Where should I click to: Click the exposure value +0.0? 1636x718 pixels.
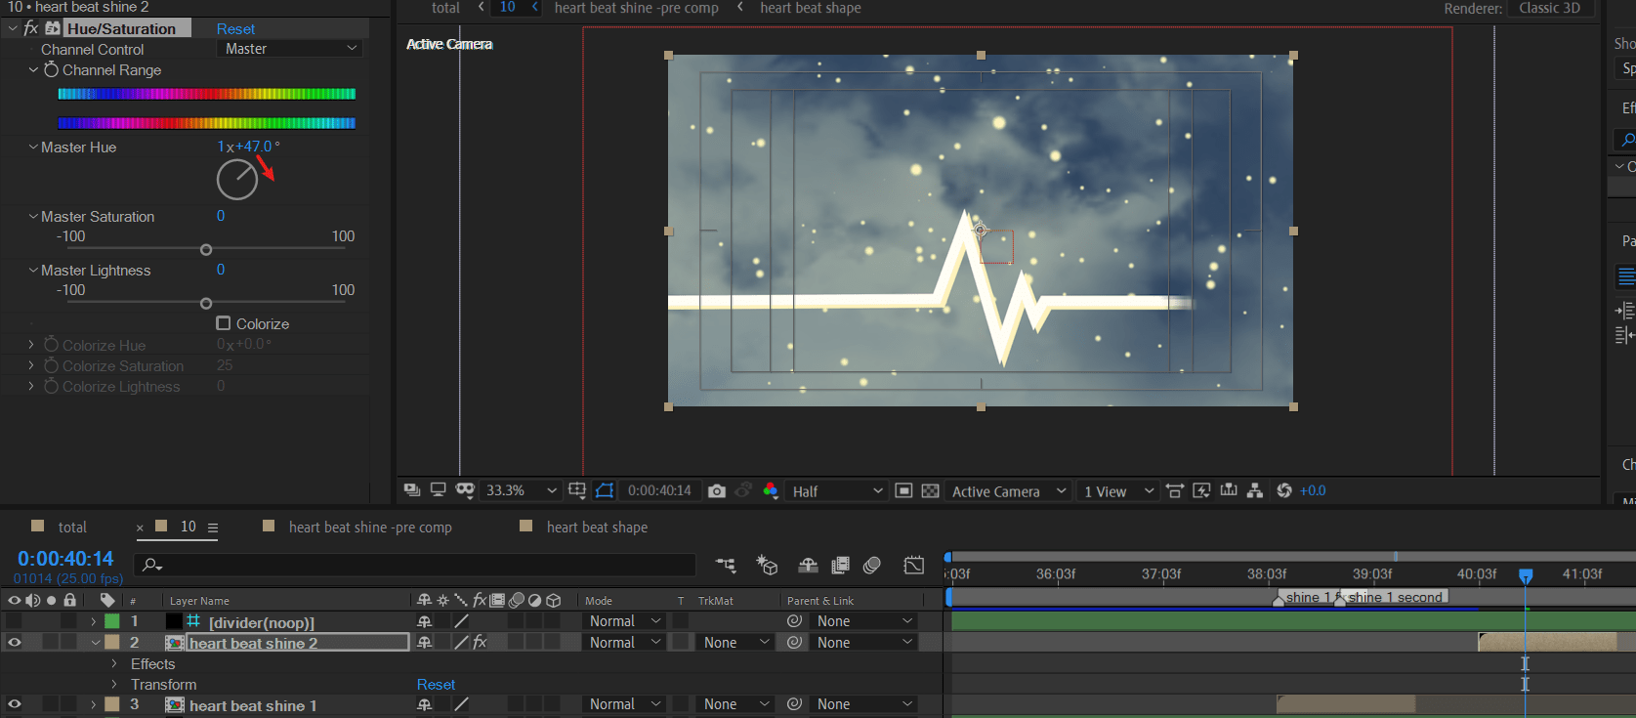point(1313,490)
